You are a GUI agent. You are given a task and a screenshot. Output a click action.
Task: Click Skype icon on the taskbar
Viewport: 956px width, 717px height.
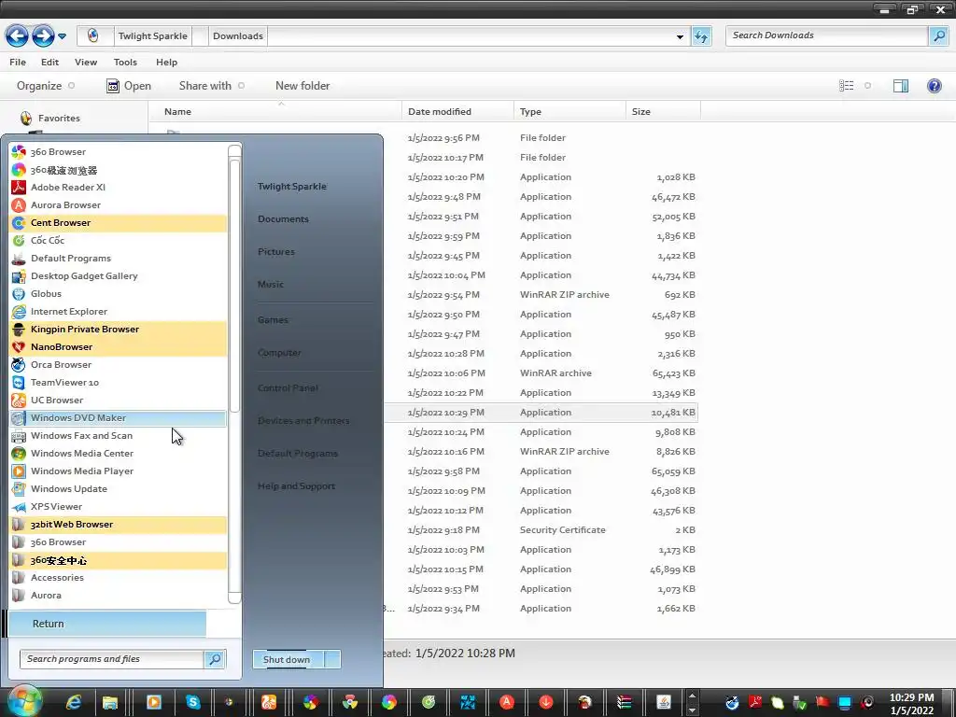pyautogui.click(x=192, y=702)
